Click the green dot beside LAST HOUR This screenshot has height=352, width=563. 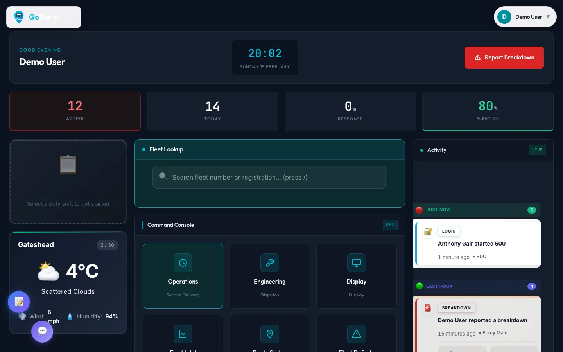click(x=420, y=286)
